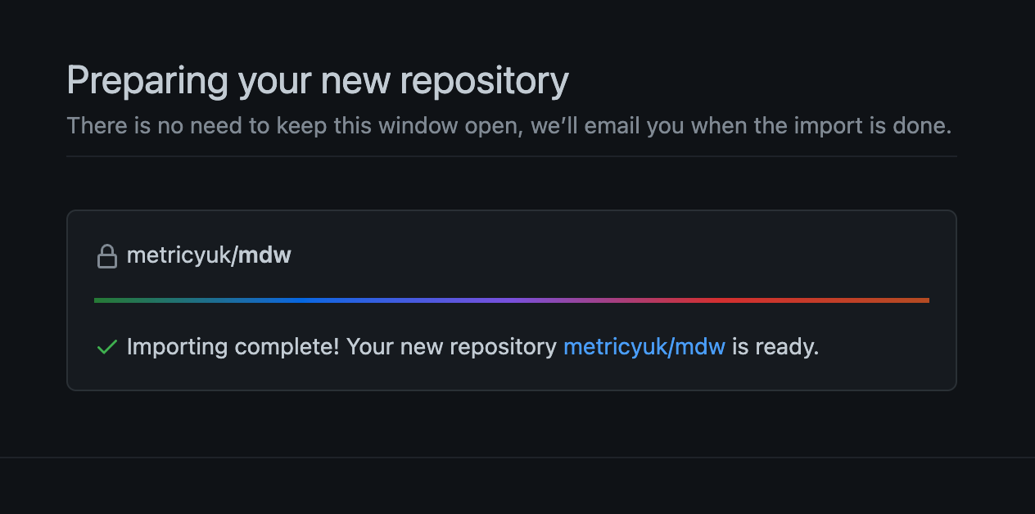Click the rainbow import progress bar
This screenshot has width=1035, height=514.
pos(512,300)
